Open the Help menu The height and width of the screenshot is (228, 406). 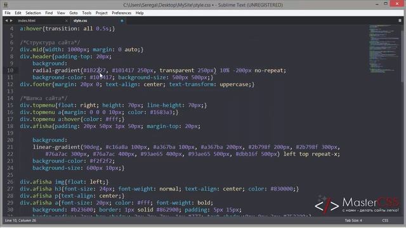coord(140,13)
